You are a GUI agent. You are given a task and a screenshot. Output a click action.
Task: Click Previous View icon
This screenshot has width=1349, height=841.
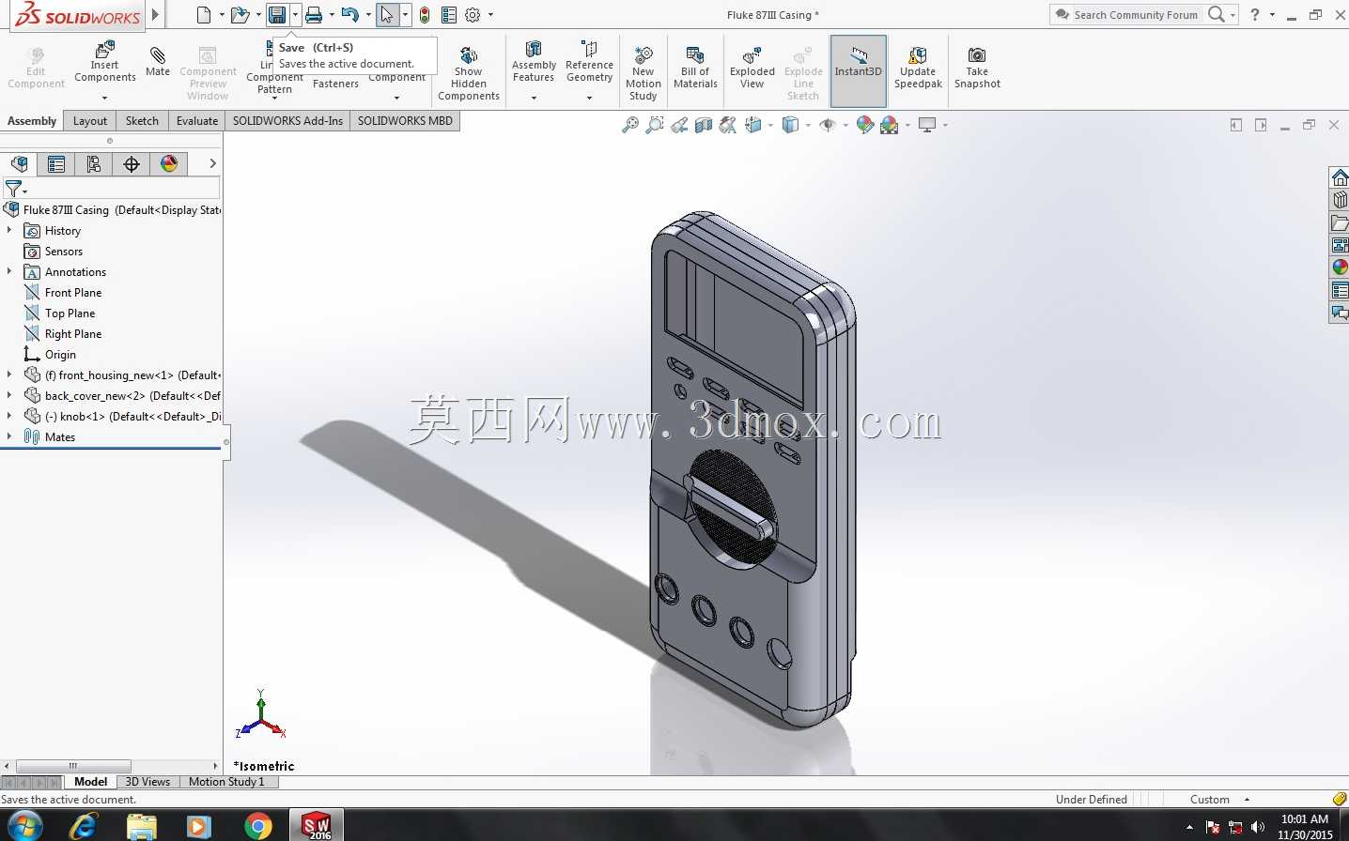click(679, 125)
